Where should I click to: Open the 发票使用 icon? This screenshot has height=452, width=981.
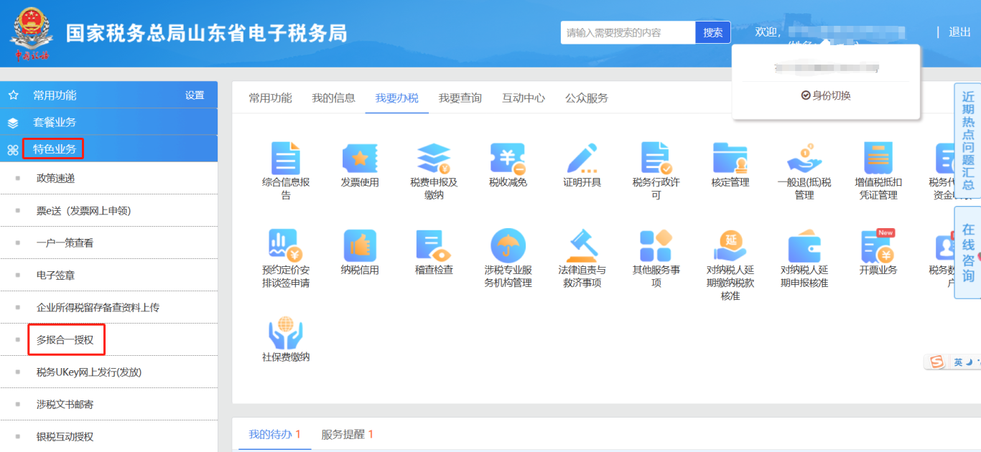pos(360,158)
